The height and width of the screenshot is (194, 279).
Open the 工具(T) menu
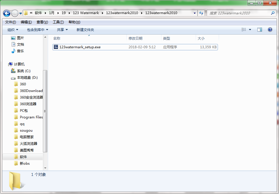pos(58,22)
